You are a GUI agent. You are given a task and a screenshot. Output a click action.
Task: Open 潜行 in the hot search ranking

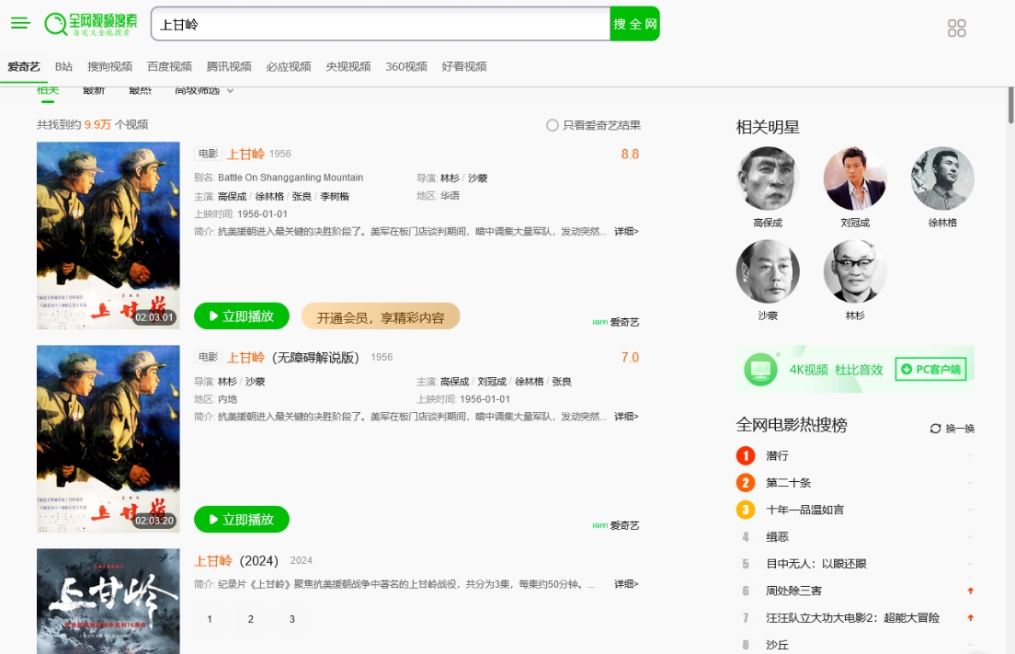tap(777, 455)
